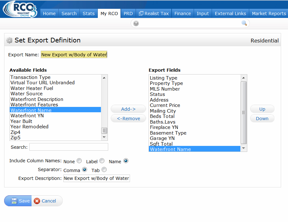Click the red Cancel X icon
The height and width of the screenshot is (222, 288).
click(37, 201)
